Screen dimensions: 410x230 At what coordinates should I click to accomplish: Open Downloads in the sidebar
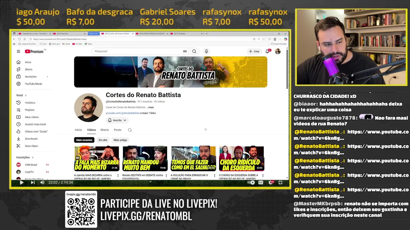tap(32, 139)
